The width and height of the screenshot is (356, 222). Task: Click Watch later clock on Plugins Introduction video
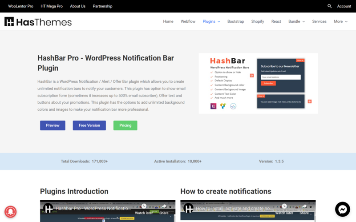point(144,206)
